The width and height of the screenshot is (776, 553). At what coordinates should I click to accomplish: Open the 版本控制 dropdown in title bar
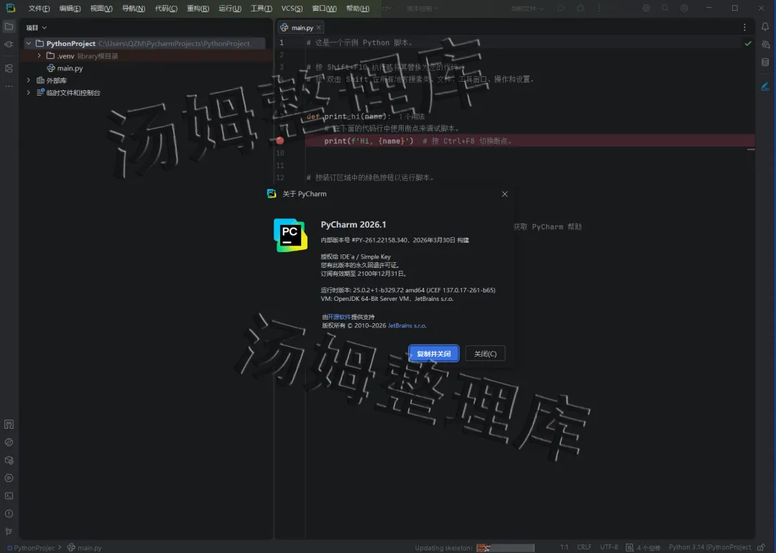point(422,9)
